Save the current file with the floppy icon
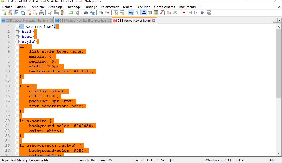This screenshot has width=282, height=163. click(x=16, y=13)
